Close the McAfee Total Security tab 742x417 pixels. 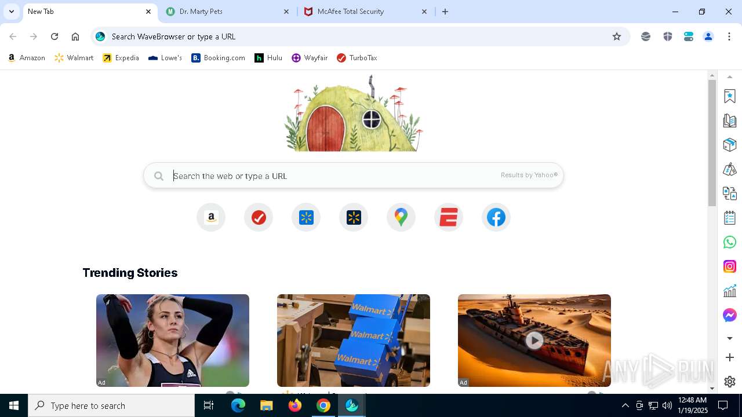(x=424, y=12)
